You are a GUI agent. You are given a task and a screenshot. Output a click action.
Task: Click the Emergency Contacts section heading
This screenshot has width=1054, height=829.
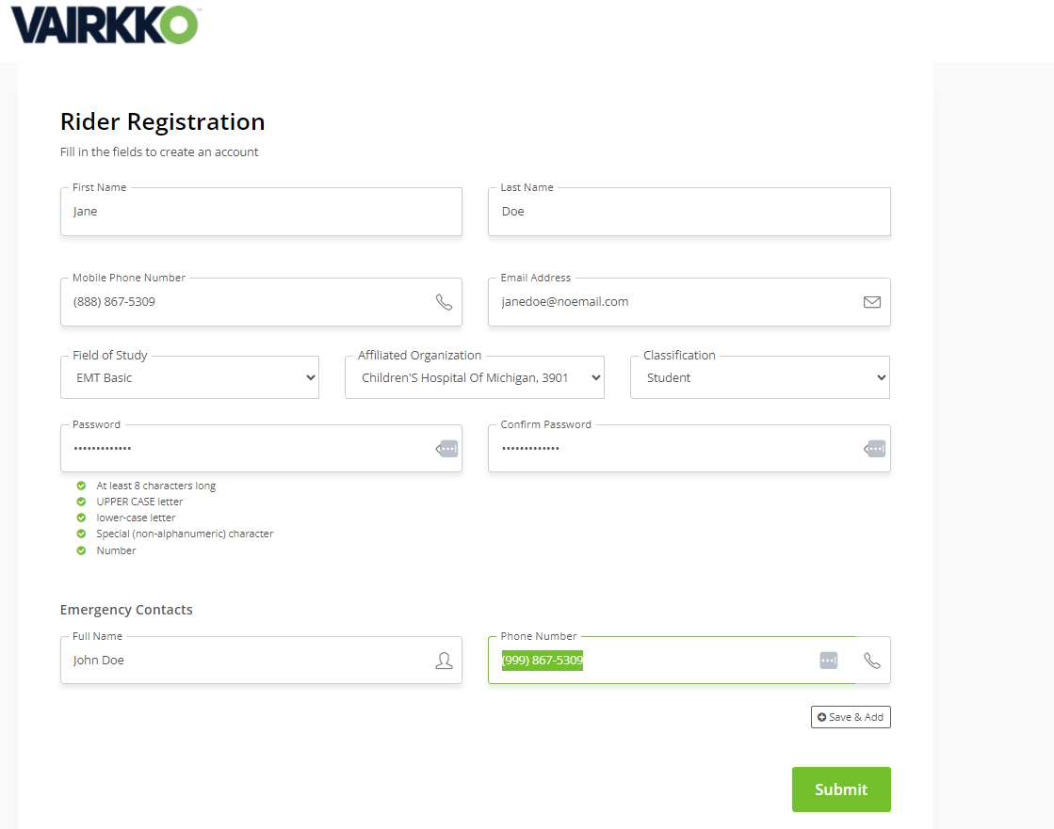point(126,610)
